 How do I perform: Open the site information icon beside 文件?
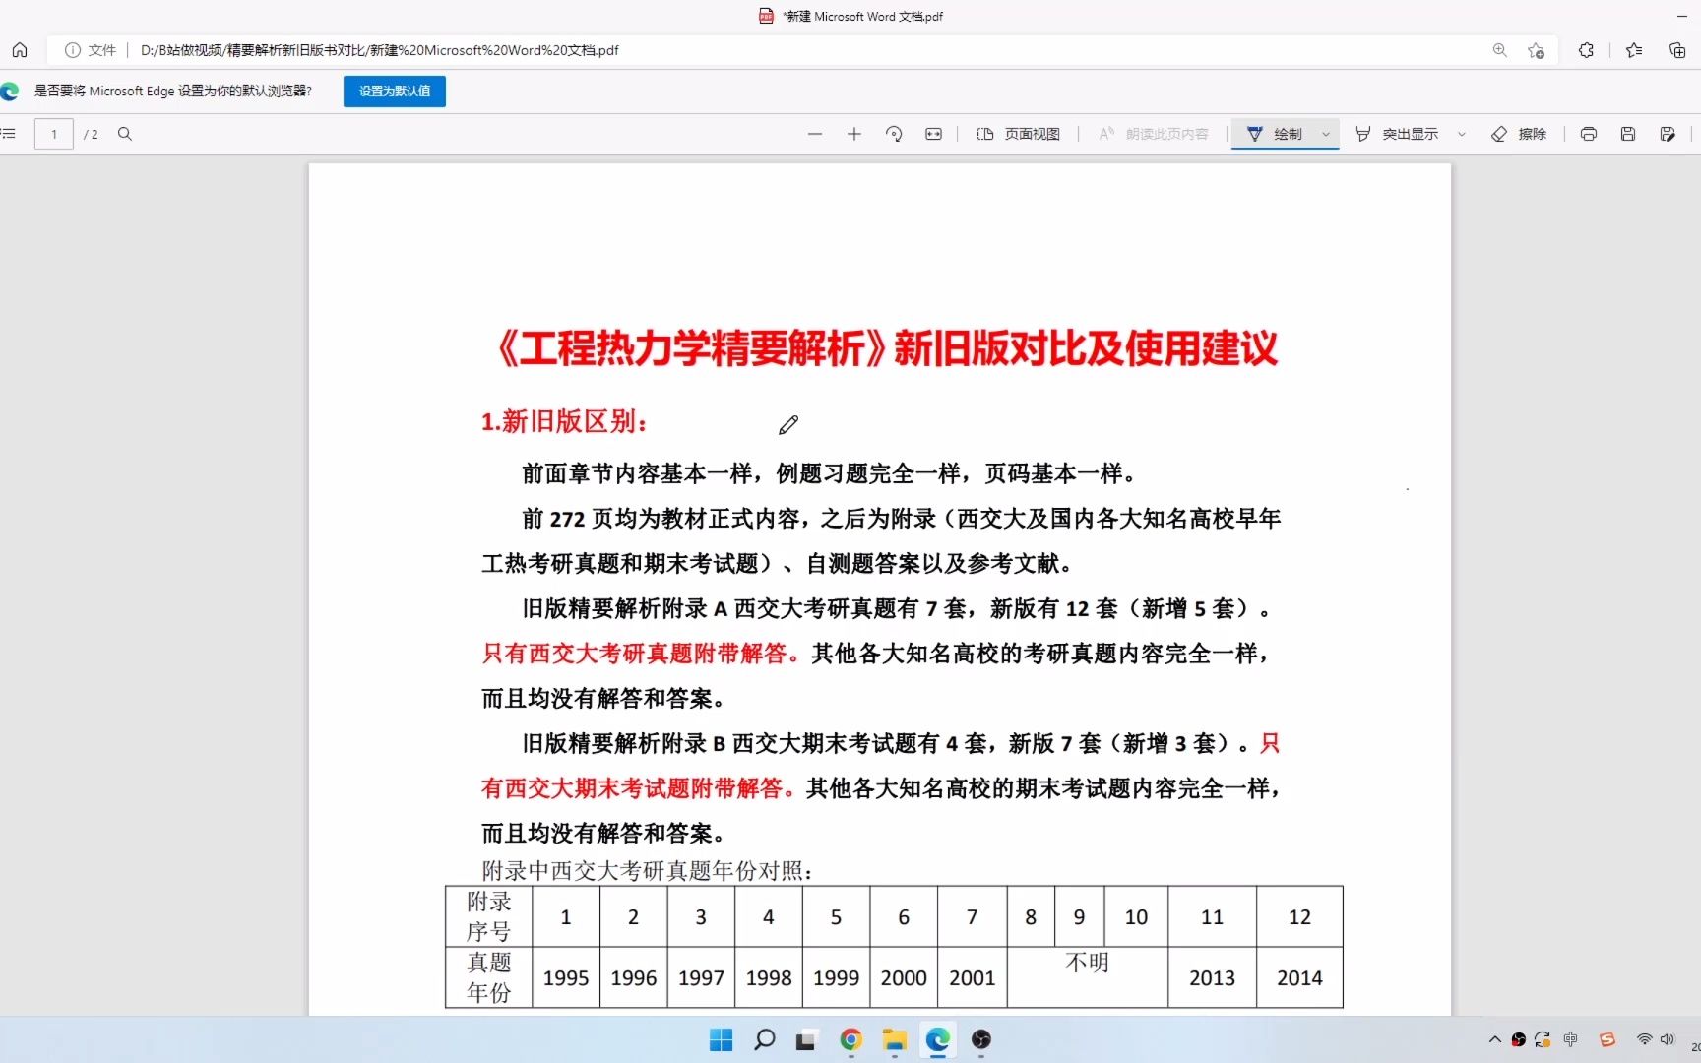point(72,50)
